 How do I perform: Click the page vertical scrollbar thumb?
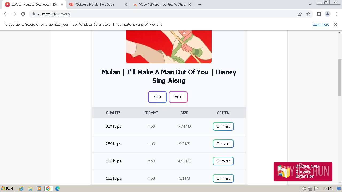(x=340, y=77)
